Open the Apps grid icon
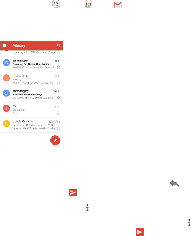The width and height of the screenshot is (191, 236). point(56,4)
